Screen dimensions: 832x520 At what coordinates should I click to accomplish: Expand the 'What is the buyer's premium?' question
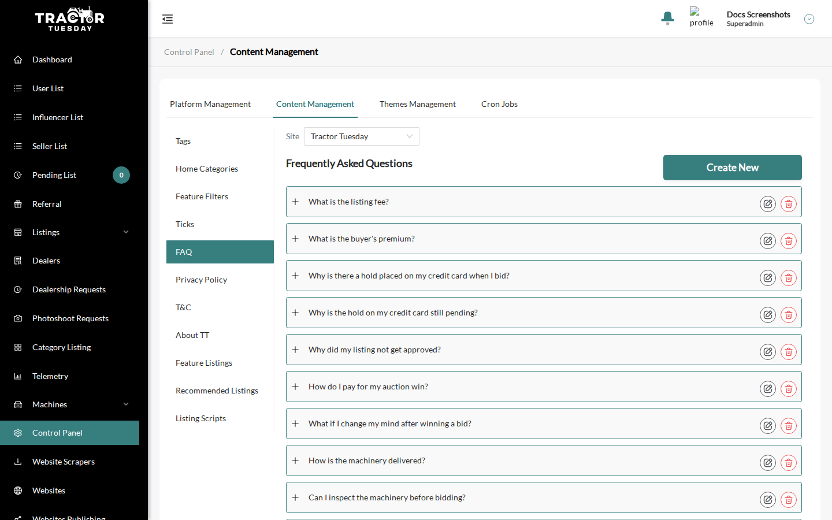click(x=295, y=239)
